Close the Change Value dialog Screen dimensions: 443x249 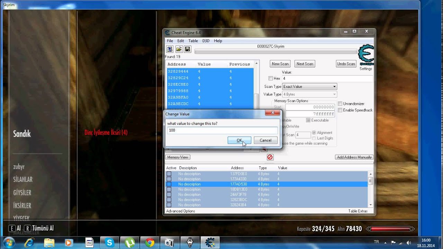(272, 113)
